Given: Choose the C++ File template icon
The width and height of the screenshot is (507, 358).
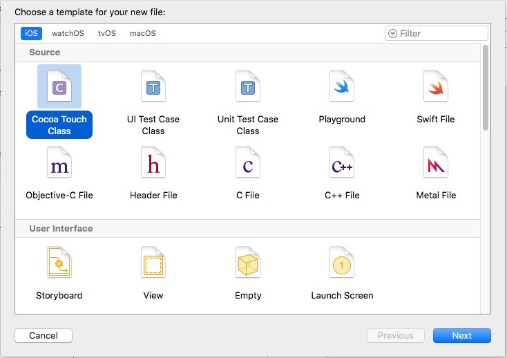Looking at the screenshot, I should [342, 163].
